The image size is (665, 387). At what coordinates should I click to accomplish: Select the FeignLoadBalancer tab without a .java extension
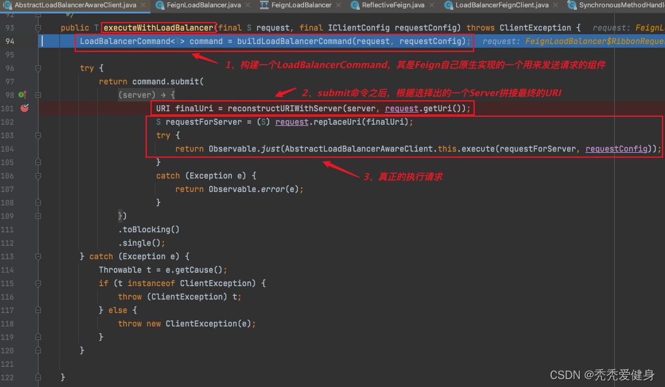pyautogui.click(x=301, y=5)
